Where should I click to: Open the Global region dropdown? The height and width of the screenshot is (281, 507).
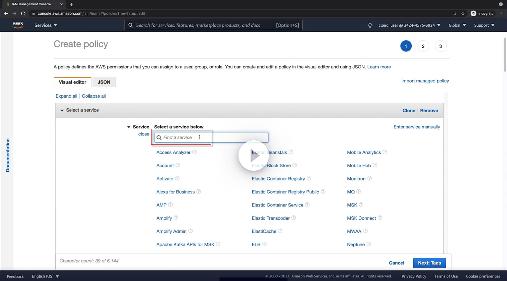(x=457, y=25)
